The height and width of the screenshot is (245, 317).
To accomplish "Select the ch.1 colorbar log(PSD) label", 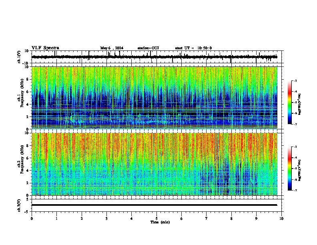I will (300, 104).
